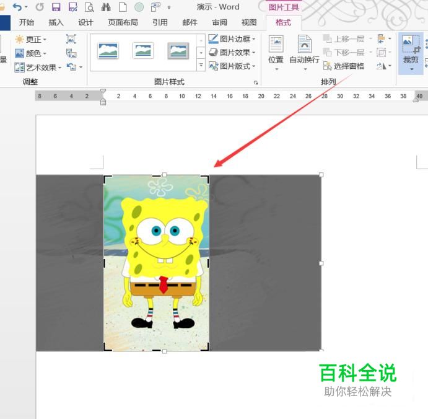Click the bottom-left corner crop handle
This screenshot has width=428, height=419.
107,347
